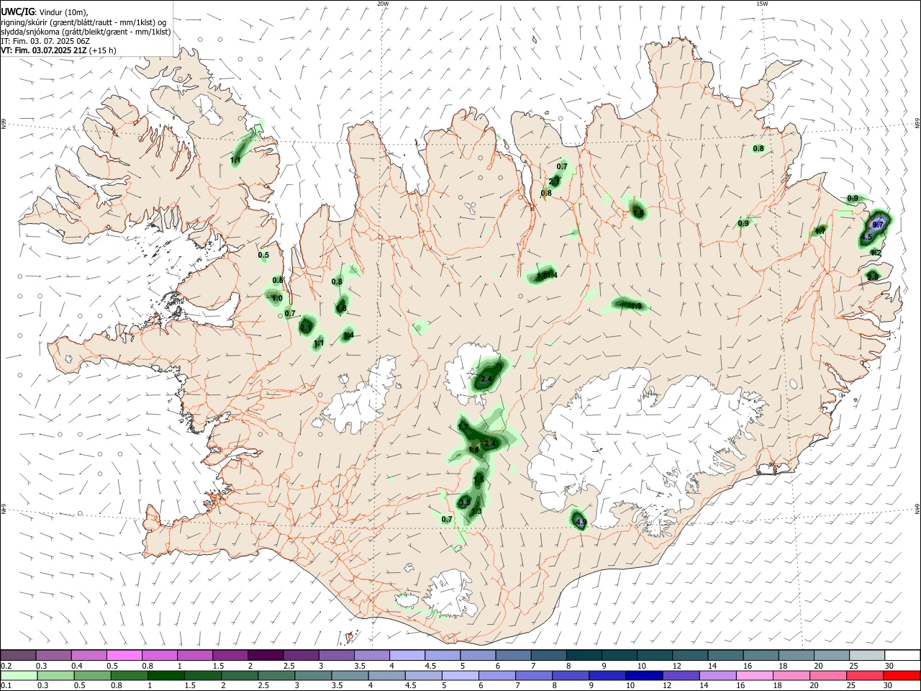The height and width of the screenshot is (691, 921).
Task: Click the dusky purple swatch starting at 0.2
Action: [19, 655]
